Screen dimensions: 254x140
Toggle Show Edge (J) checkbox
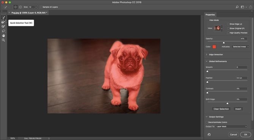coord(228,24)
